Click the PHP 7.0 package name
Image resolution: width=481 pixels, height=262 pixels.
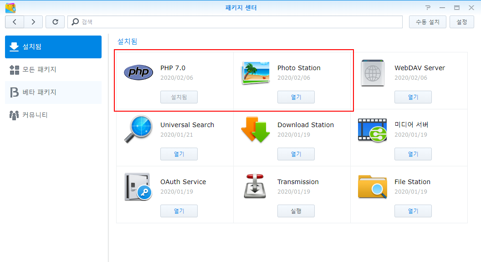point(173,68)
